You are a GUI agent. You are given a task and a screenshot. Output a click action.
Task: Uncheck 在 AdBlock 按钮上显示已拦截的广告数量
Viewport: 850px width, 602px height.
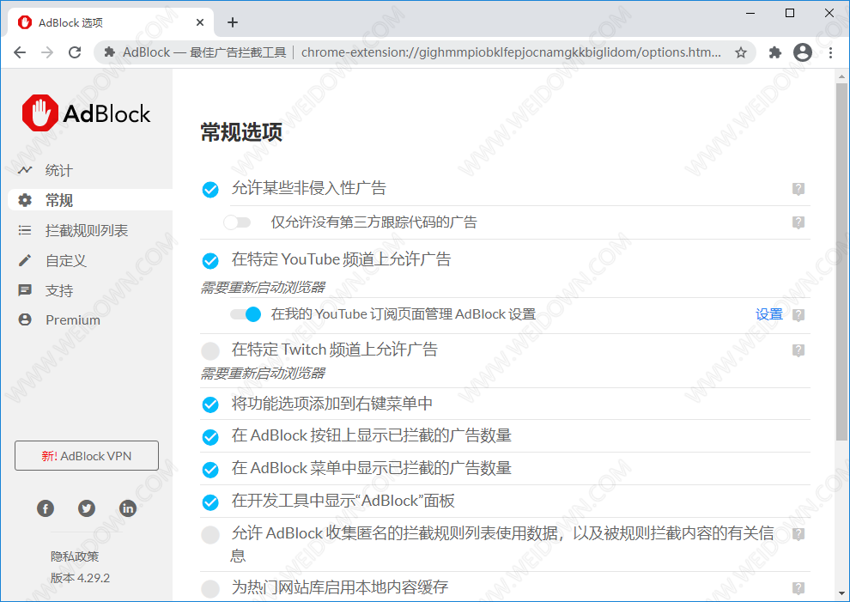[210, 436]
